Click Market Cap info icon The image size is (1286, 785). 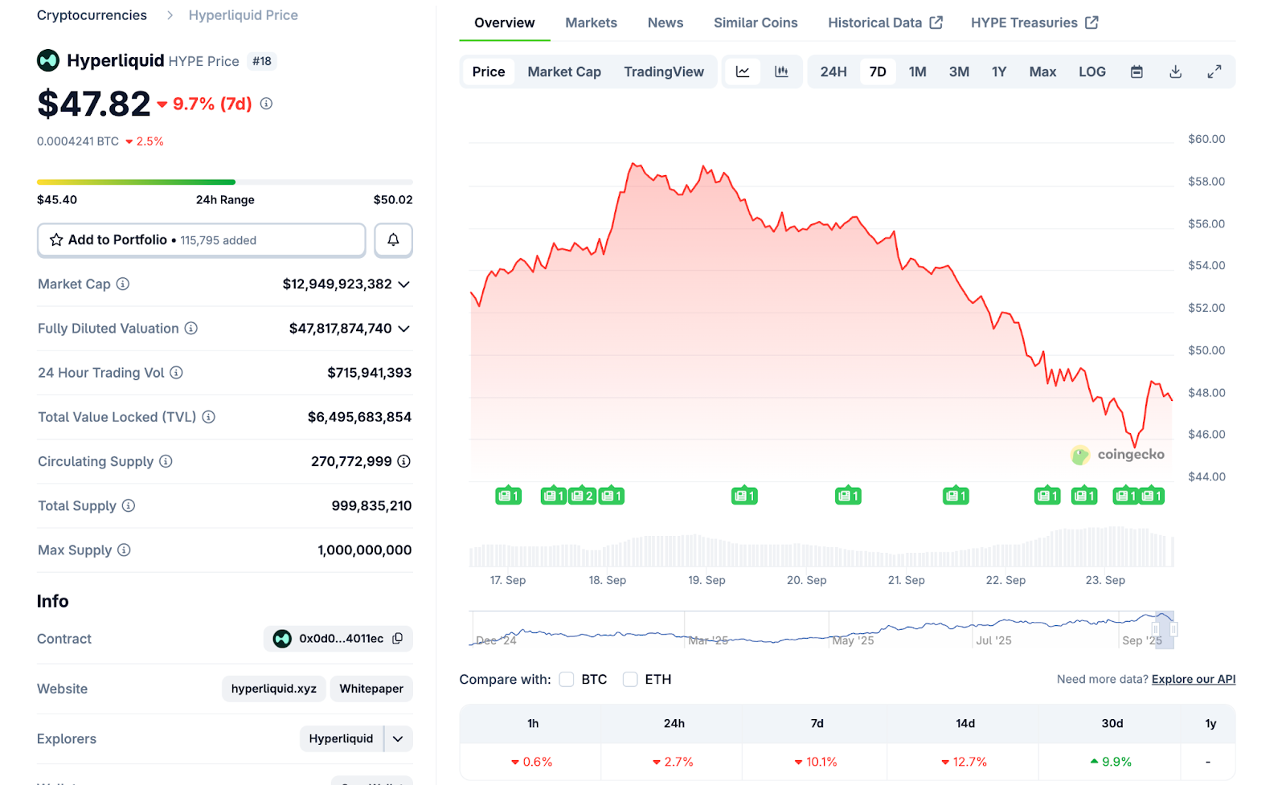click(123, 284)
